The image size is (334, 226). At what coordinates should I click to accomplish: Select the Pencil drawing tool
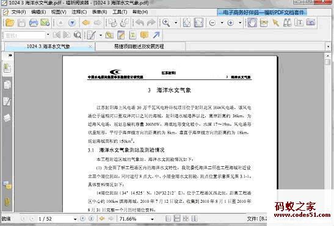coord(91,35)
